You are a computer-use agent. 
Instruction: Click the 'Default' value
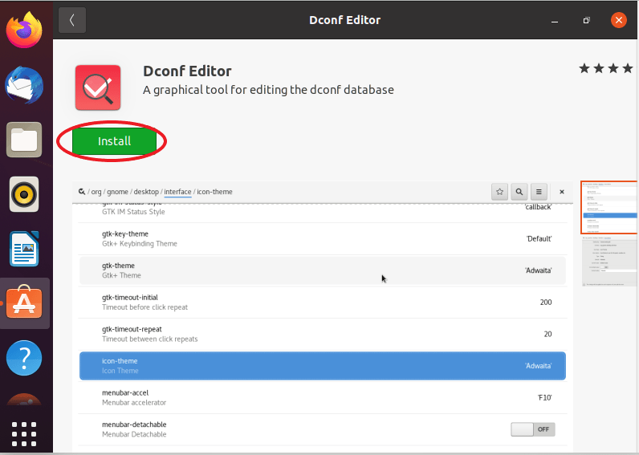539,238
